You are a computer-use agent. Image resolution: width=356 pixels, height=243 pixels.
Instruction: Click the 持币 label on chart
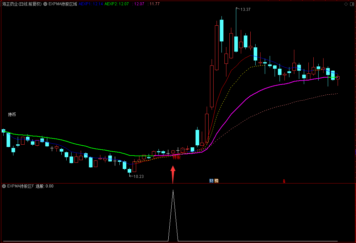(x=12, y=114)
